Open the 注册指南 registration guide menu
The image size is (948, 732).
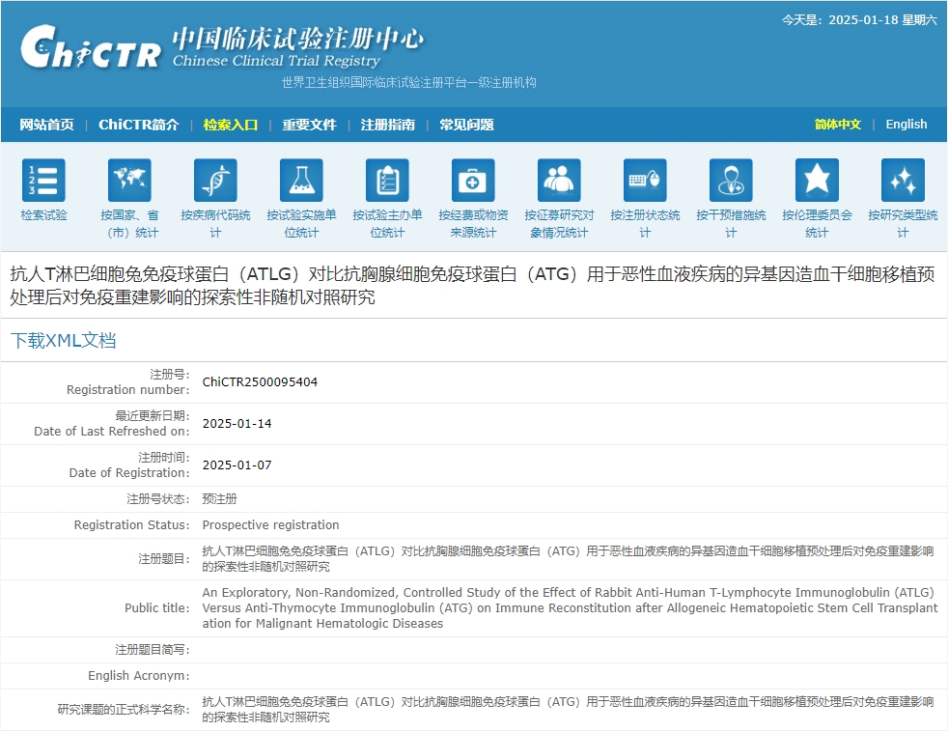(x=387, y=125)
